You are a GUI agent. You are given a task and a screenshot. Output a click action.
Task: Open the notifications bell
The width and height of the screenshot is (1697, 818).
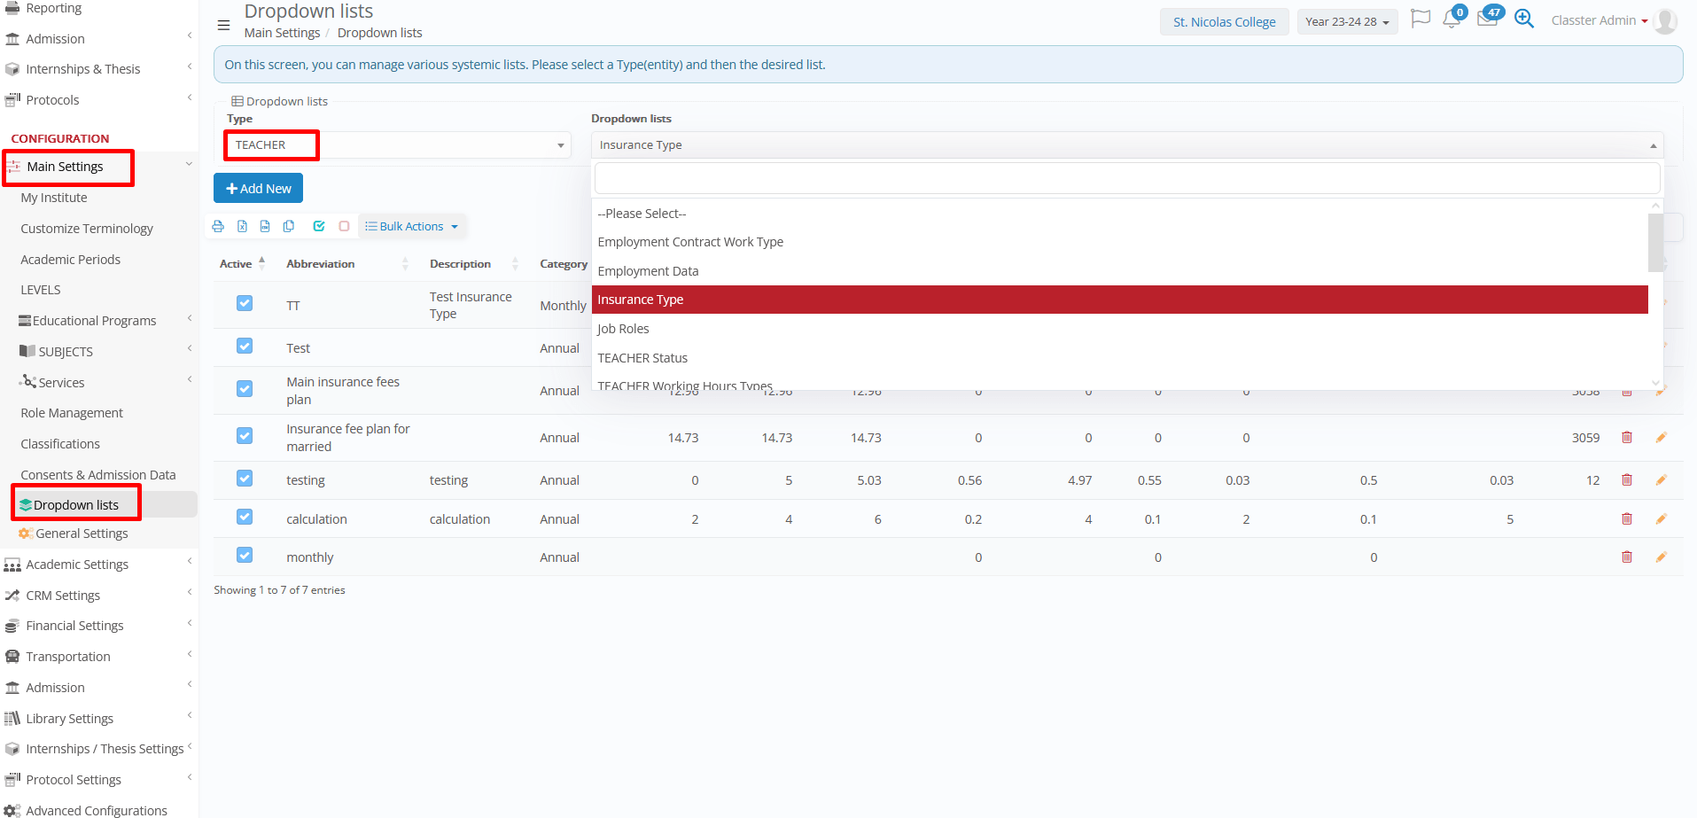click(1452, 19)
